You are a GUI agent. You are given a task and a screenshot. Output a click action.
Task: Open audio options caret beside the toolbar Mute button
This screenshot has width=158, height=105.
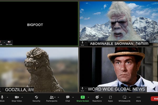[x=7, y=97]
